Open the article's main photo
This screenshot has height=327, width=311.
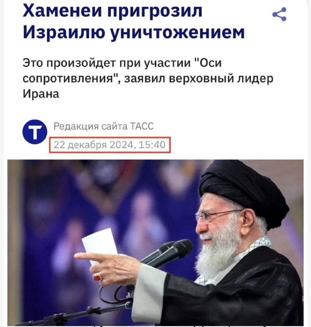(155, 242)
